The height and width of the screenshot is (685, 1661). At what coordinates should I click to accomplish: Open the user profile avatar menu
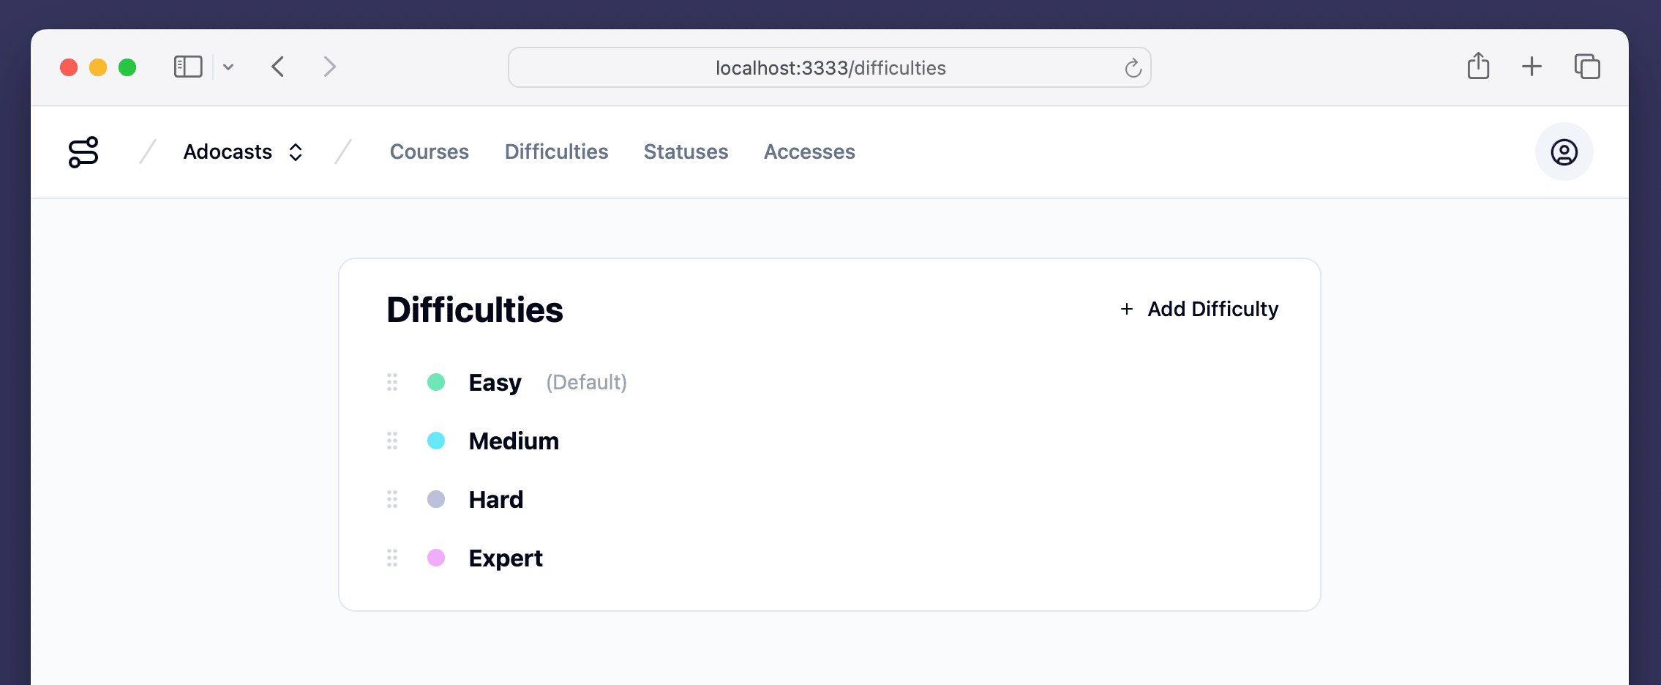click(1564, 152)
